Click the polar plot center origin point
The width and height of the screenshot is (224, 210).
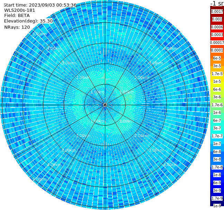[x=105, y=105]
